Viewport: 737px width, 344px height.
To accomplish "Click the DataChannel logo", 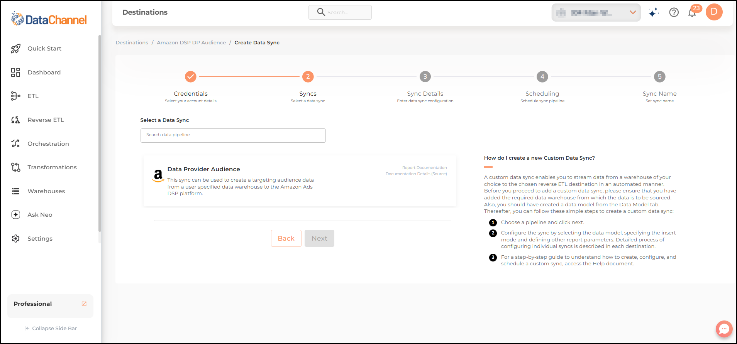I will [x=49, y=19].
